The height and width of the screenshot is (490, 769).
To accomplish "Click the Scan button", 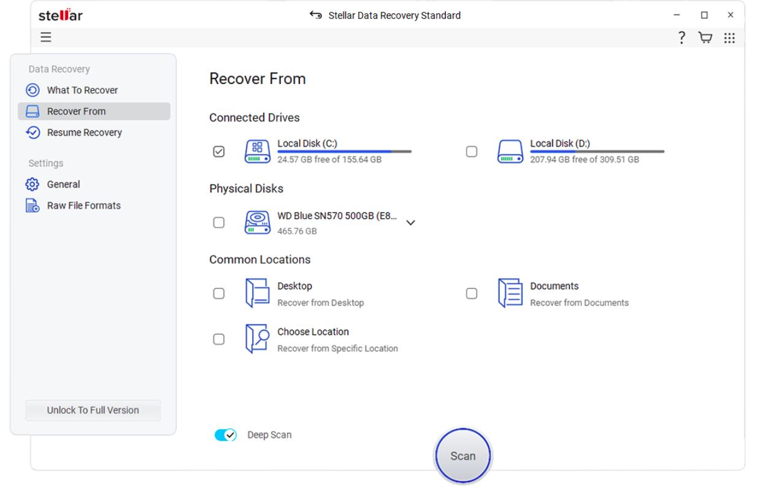I will (x=463, y=456).
